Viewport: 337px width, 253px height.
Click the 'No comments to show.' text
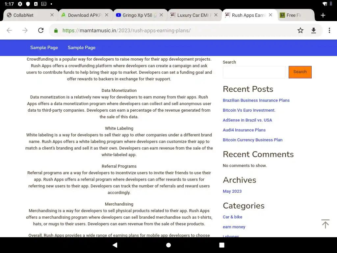(245, 165)
